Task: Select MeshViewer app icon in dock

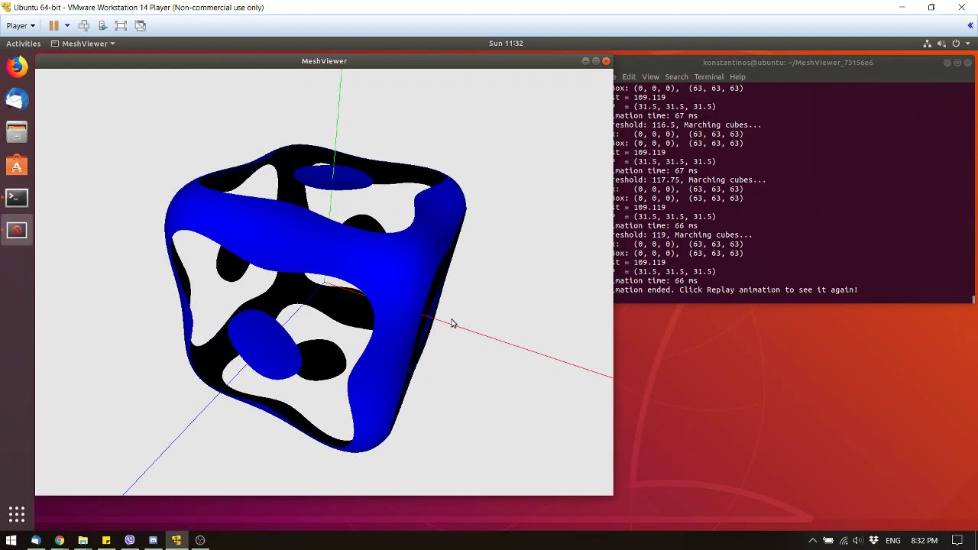Action: coord(17,230)
